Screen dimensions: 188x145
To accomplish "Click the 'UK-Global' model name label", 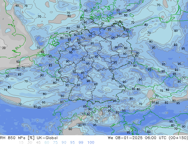I will [47, 138].
